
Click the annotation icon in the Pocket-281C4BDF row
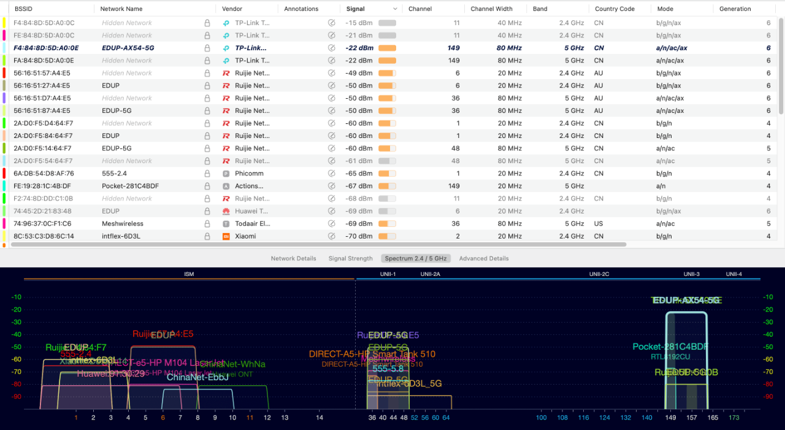[x=332, y=186]
